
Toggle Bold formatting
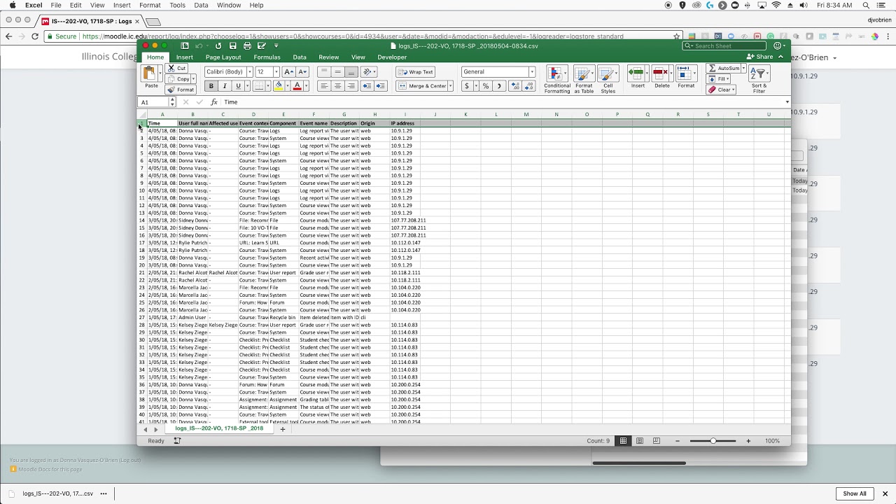(x=211, y=86)
